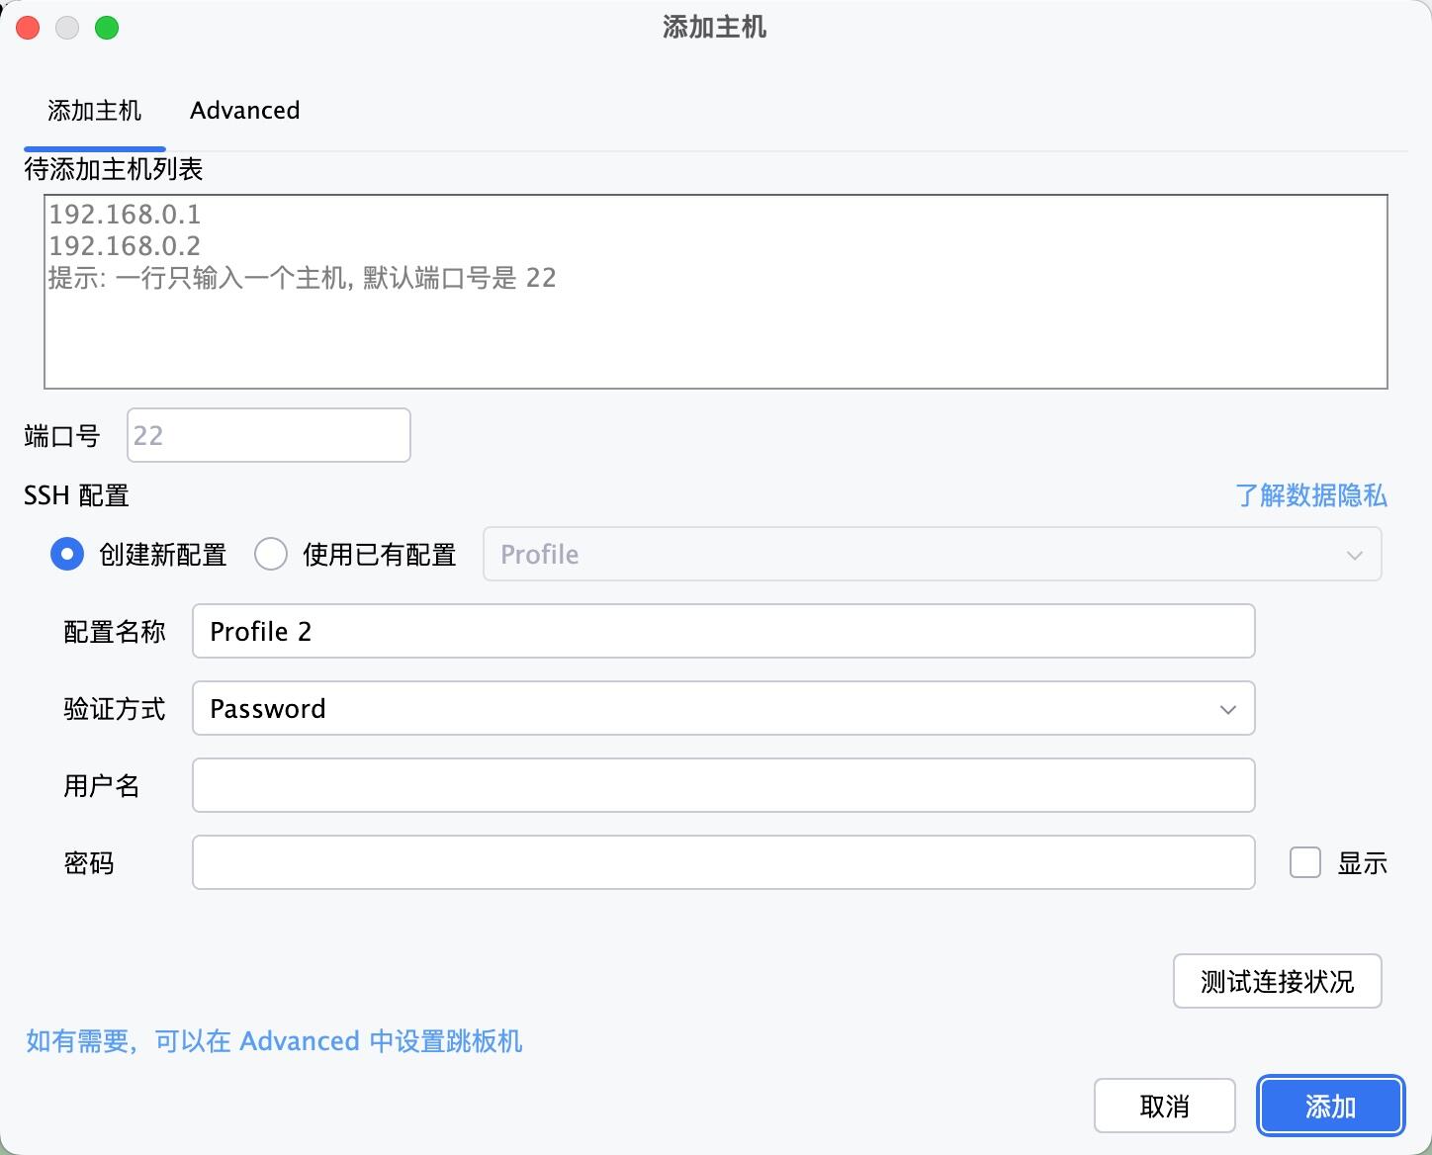Click the 用户名 username field
Viewport: 1432px width, 1155px height.
pyautogui.click(x=723, y=785)
